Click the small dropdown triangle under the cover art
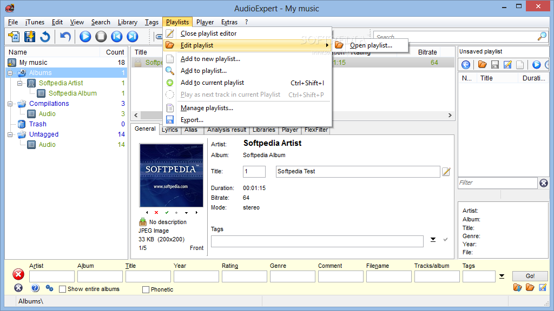Viewport: 554px width, 311px height. (186, 213)
